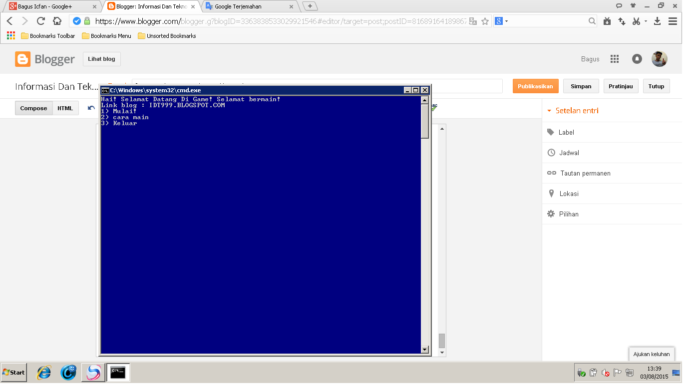695x391 pixels.
Task: Open the Windows Start menu
Action: click(13, 373)
